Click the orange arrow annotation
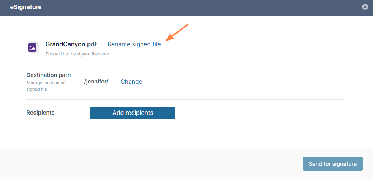The height and width of the screenshot is (179, 373). pos(177,32)
